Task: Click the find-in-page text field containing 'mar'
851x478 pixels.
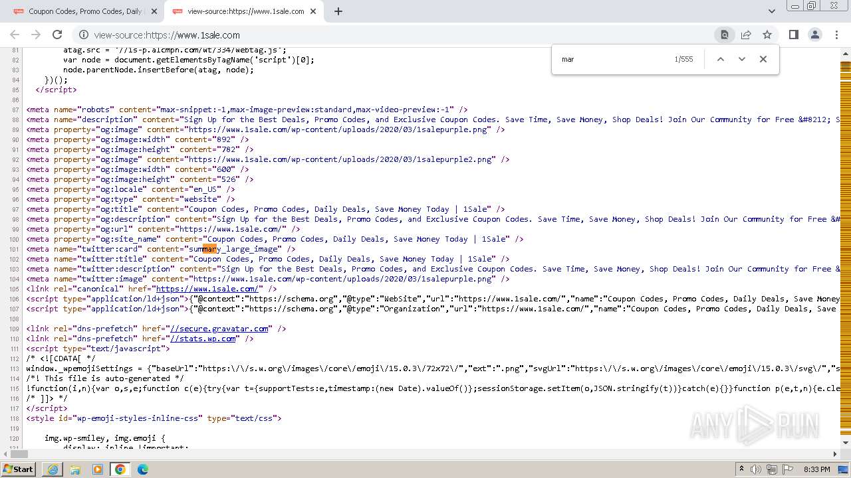Action: pyautogui.click(x=612, y=59)
